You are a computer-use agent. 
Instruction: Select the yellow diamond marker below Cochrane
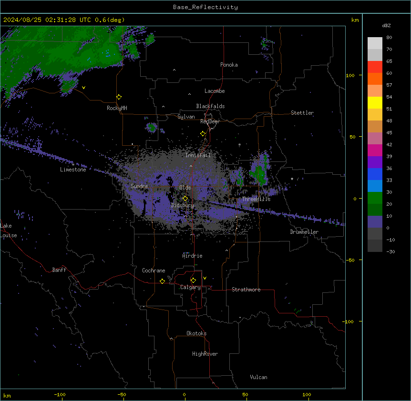[x=162, y=281]
